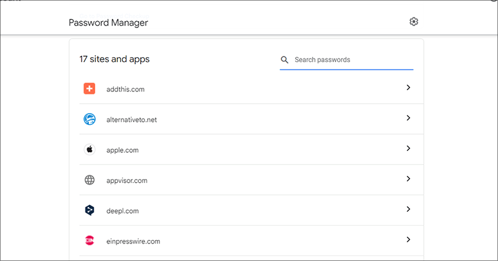Click the Password Manager title

click(x=108, y=23)
